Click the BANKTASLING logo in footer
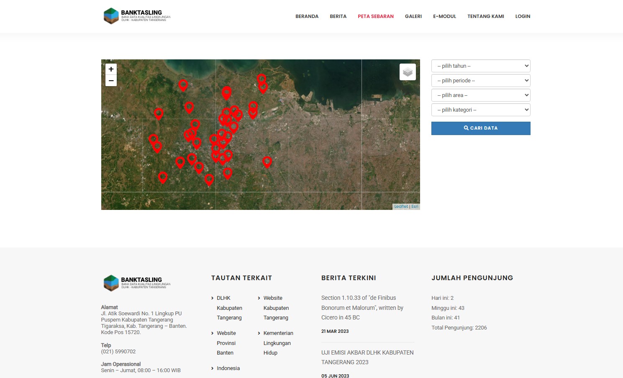Screen dimensions: 623x378 [137, 283]
